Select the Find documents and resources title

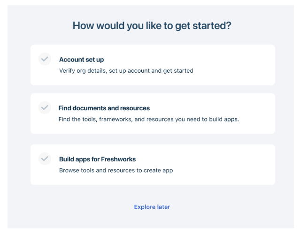click(104, 108)
